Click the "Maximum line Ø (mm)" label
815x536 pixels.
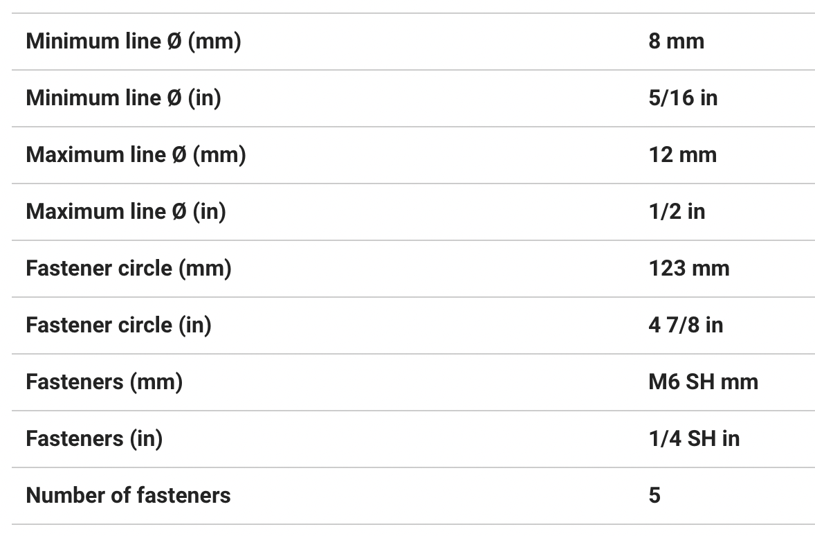pos(136,155)
